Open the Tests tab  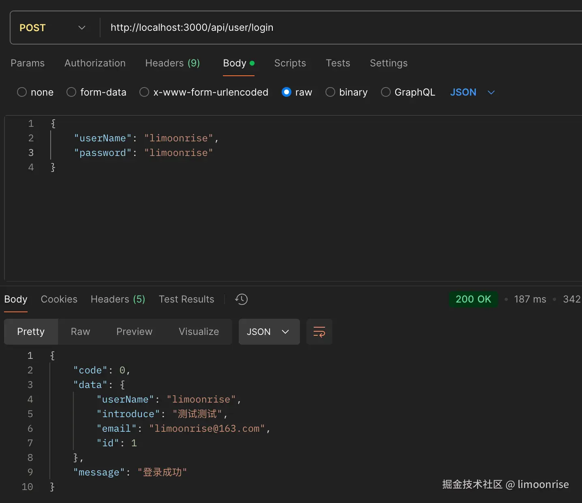(x=338, y=63)
